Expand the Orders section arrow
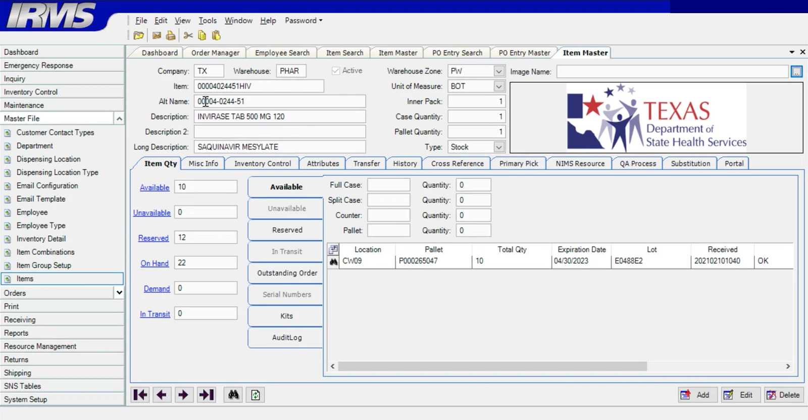Screen dimensions: 808x420 pos(119,293)
